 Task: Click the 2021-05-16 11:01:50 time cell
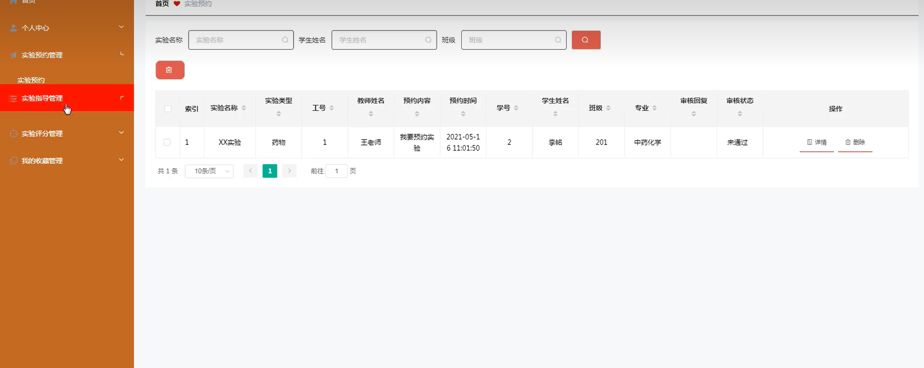(463, 142)
